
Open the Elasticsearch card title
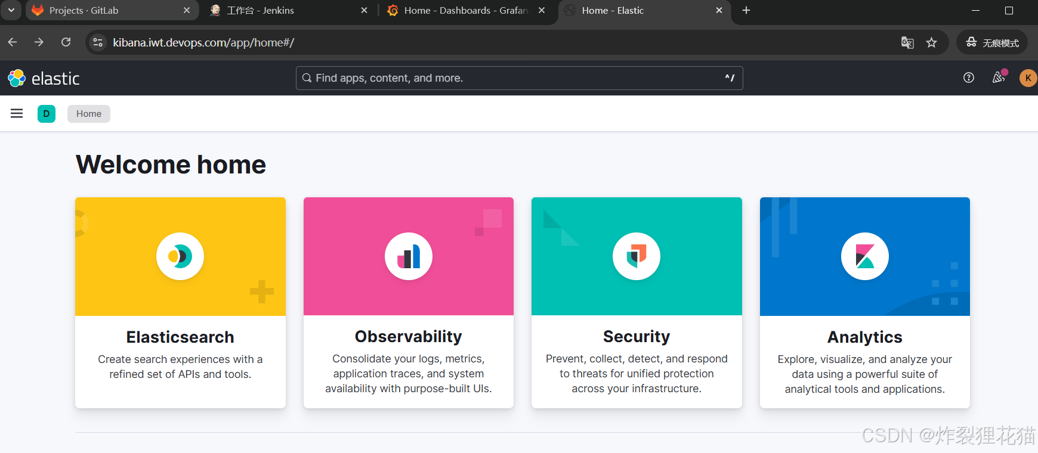coord(180,337)
